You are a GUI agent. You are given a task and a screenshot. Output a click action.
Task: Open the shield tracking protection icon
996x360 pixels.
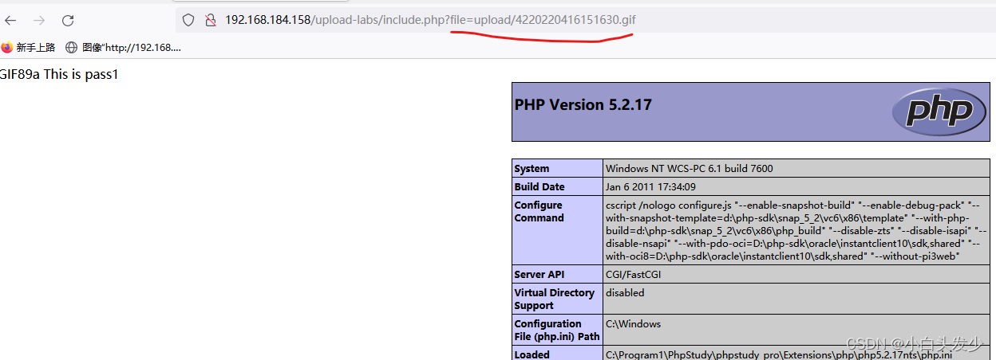pos(188,20)
